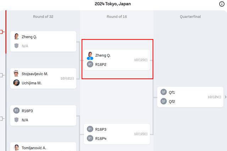Click R1 badge next to R16P4
Image resolution: width=227 pixels, height=151 pixels.
[x=90, y=138]
